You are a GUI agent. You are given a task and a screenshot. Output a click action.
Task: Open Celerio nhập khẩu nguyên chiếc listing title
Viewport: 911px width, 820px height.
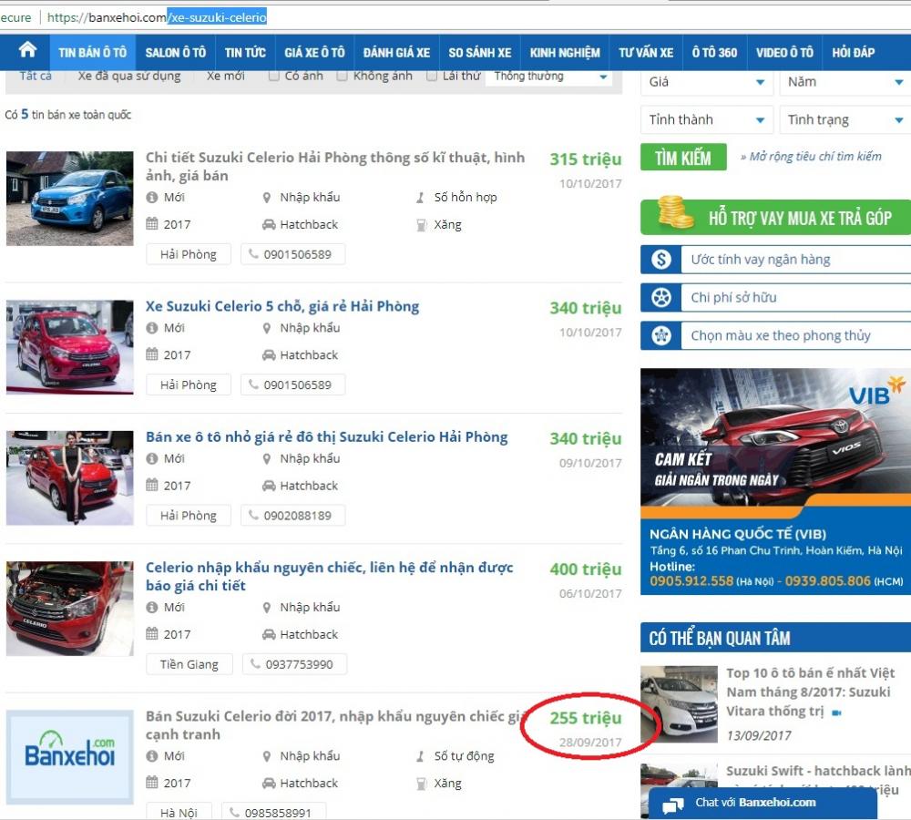pos(330,576)
